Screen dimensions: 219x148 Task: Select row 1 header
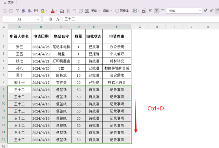coord(4,36)
